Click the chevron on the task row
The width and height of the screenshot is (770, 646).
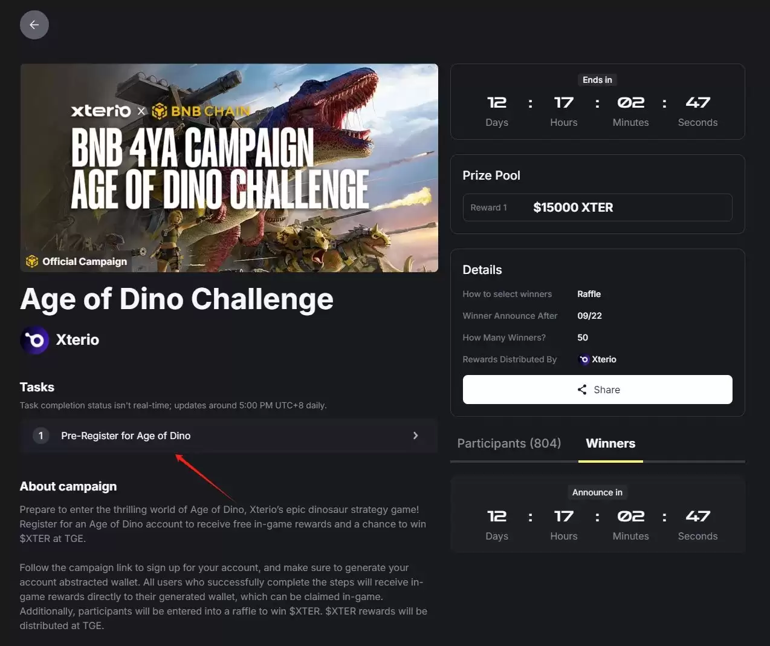click(416, 436)
